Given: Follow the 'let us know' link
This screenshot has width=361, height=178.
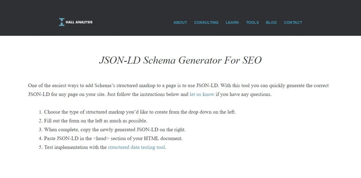Looking at the screenshot, I should 202,94.
